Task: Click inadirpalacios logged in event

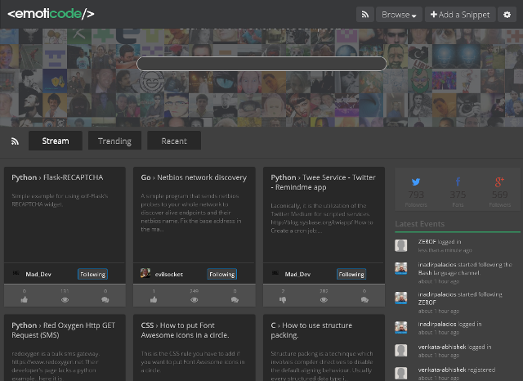Action: [x=449, y=324]
